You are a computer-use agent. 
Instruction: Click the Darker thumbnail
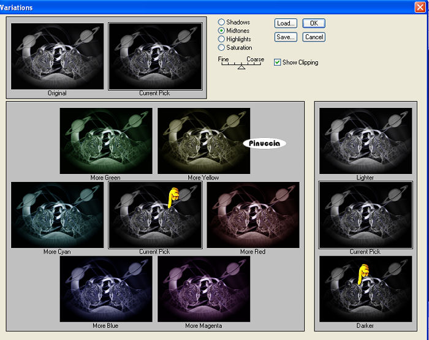click(x=365, y=289)
